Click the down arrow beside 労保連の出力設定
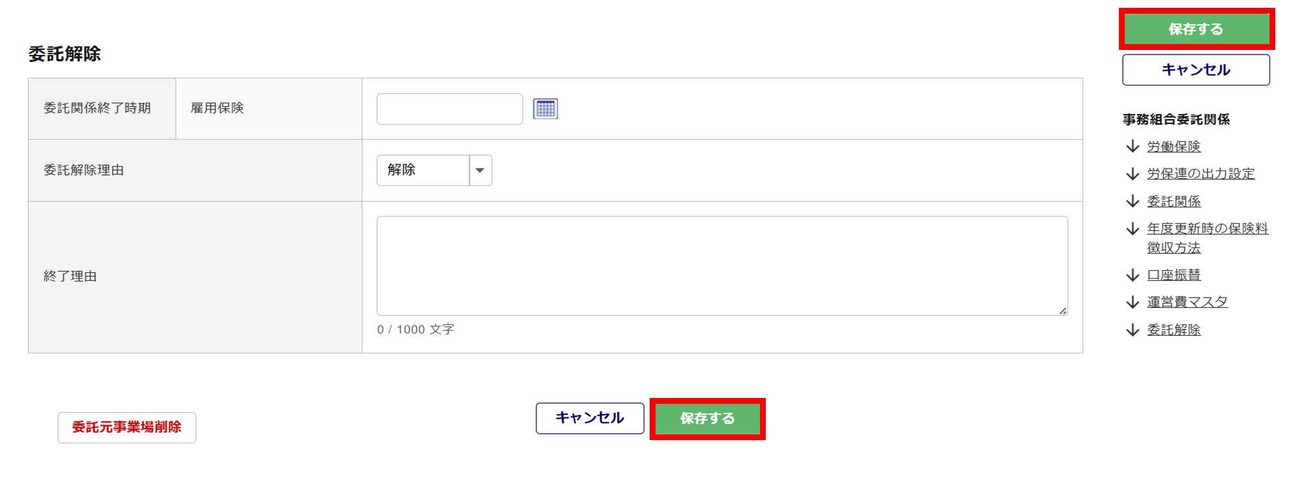This screenshot has height=479, width=1298. click(1133, 174)
